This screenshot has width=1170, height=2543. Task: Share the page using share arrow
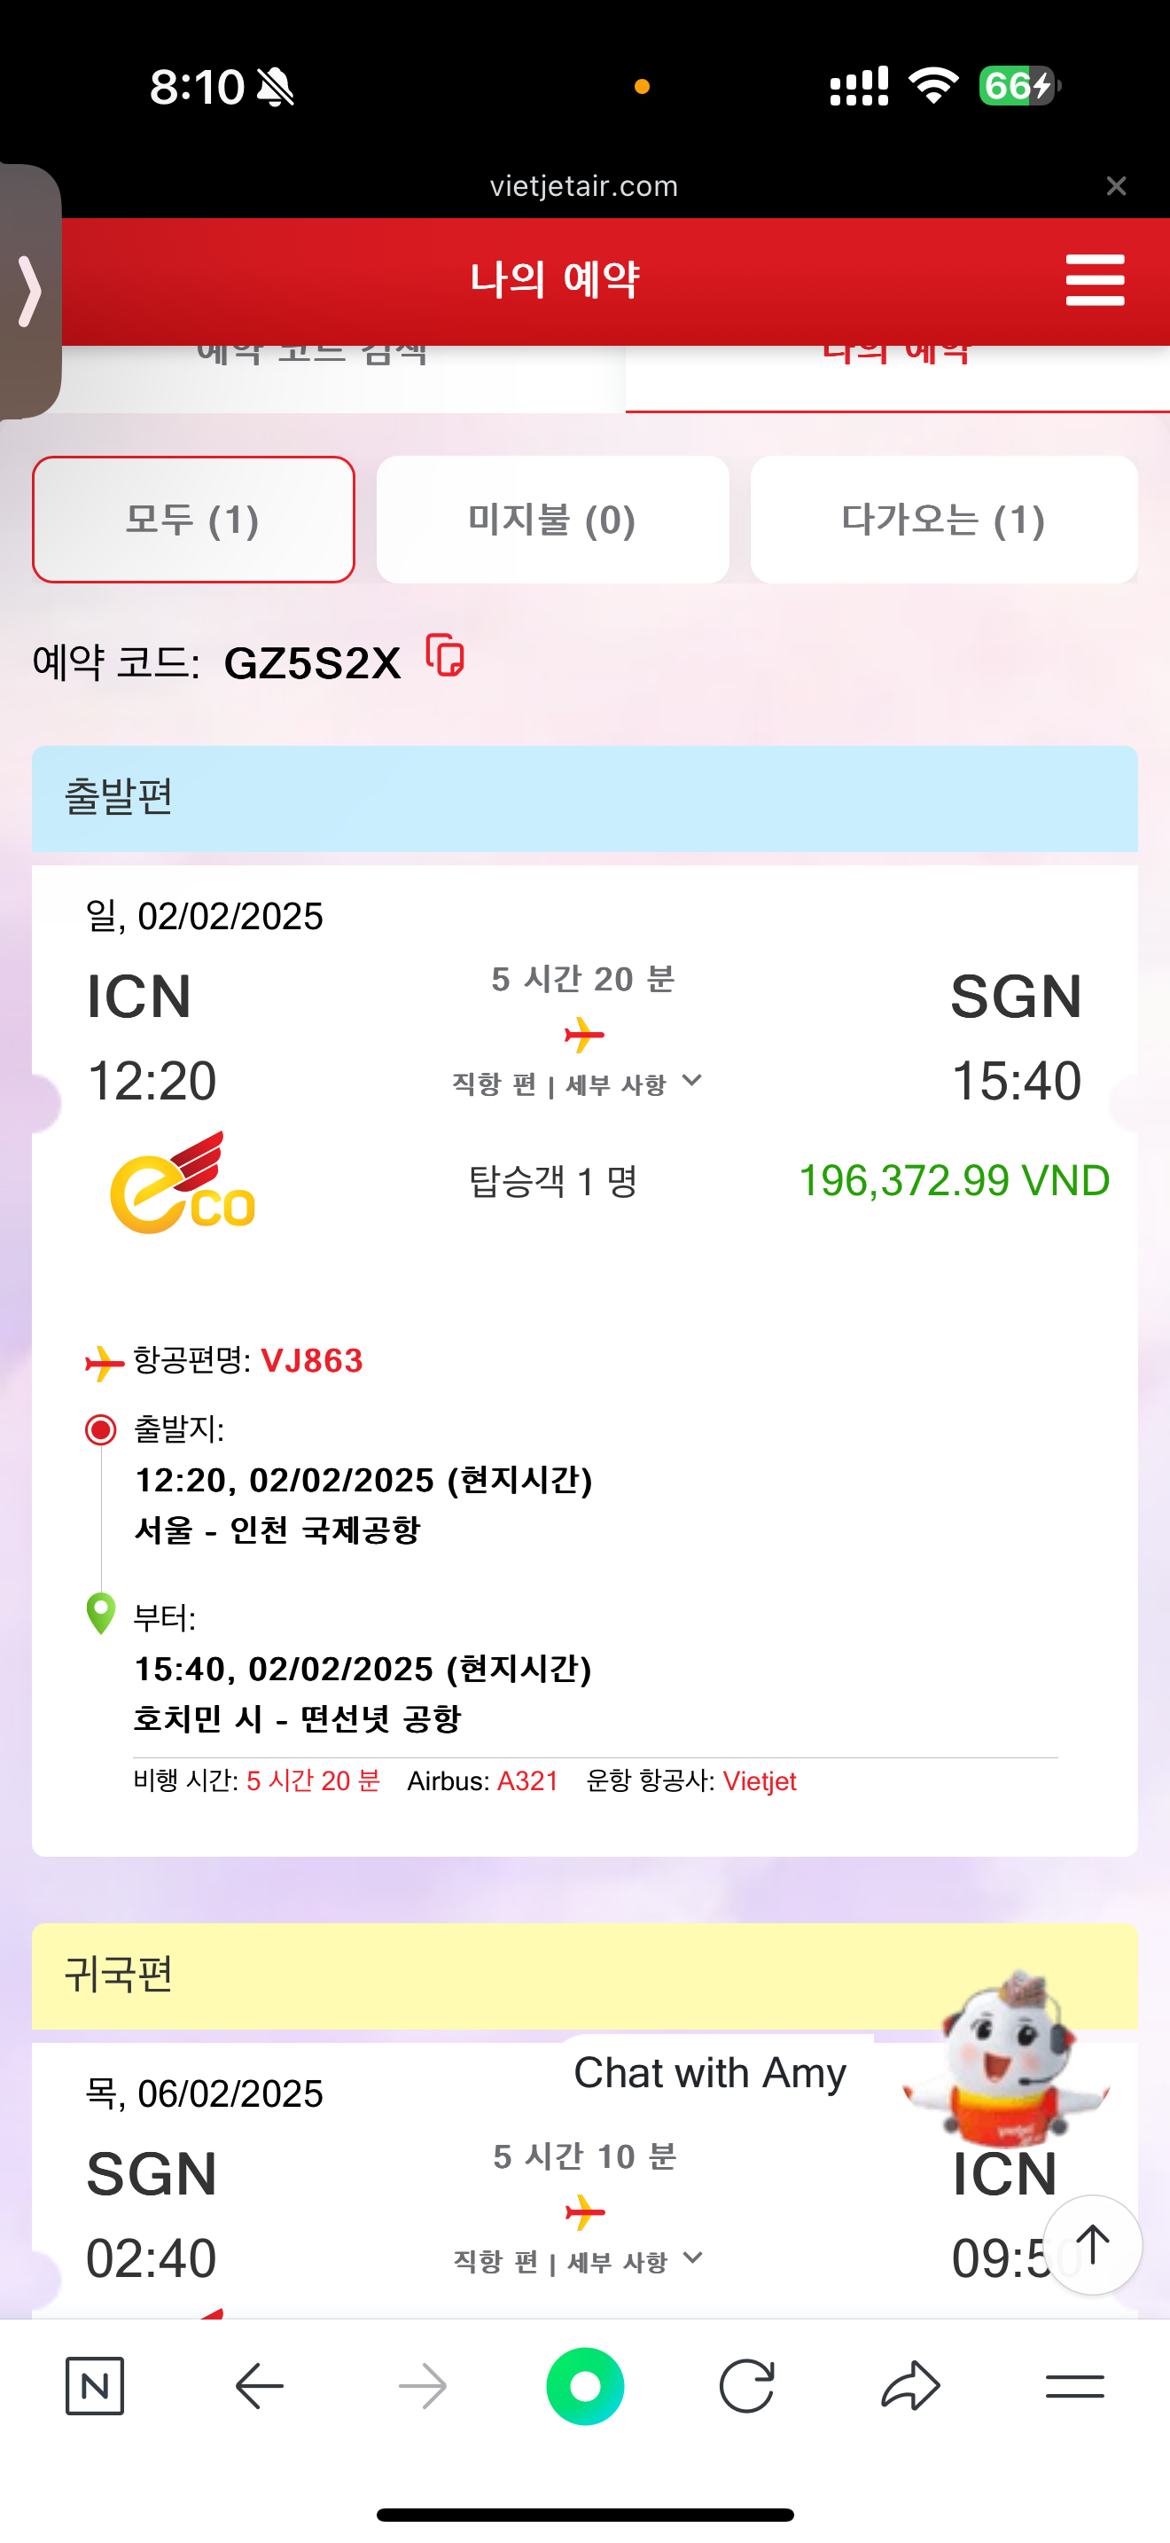909,2386
